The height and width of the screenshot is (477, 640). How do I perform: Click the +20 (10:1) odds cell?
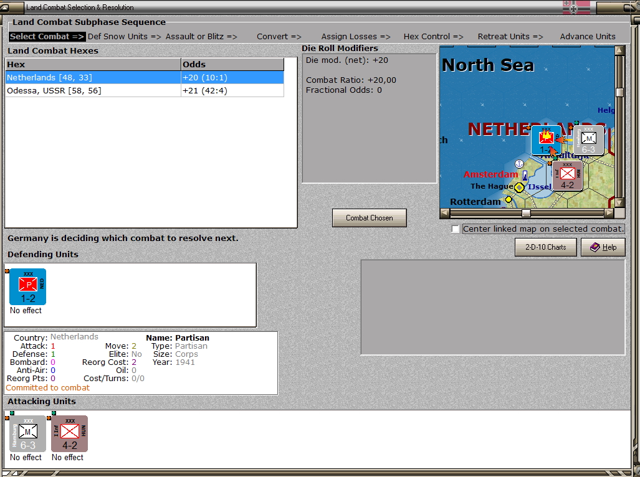(232, 77)
